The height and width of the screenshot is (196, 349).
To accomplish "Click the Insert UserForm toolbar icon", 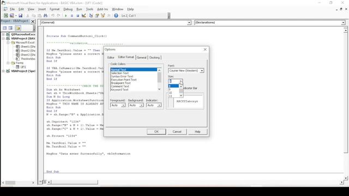I will click(x=12, y=16).
